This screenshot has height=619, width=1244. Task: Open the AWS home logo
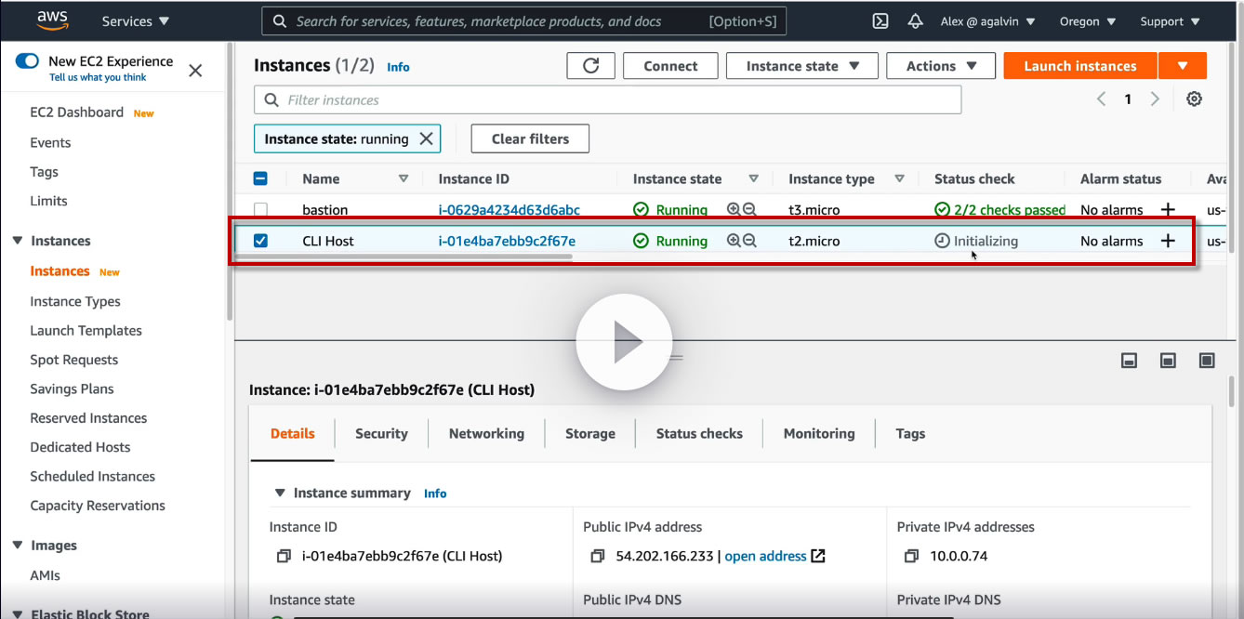[x=53, y=20]
